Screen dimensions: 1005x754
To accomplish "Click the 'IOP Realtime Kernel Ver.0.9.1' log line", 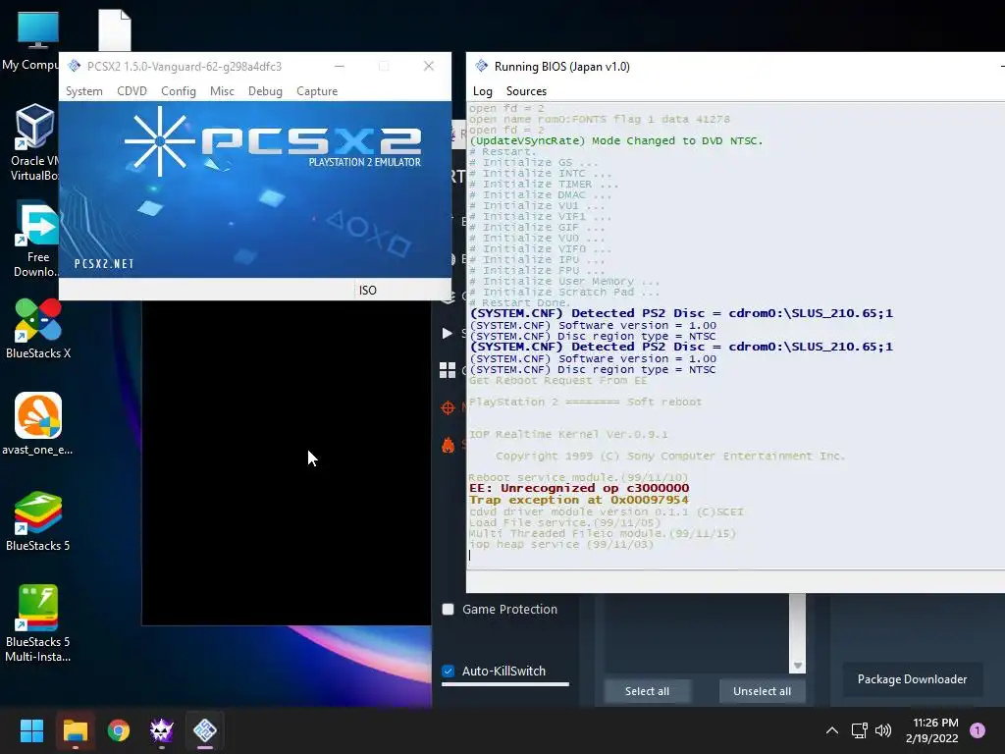I will tap(568, 434).
